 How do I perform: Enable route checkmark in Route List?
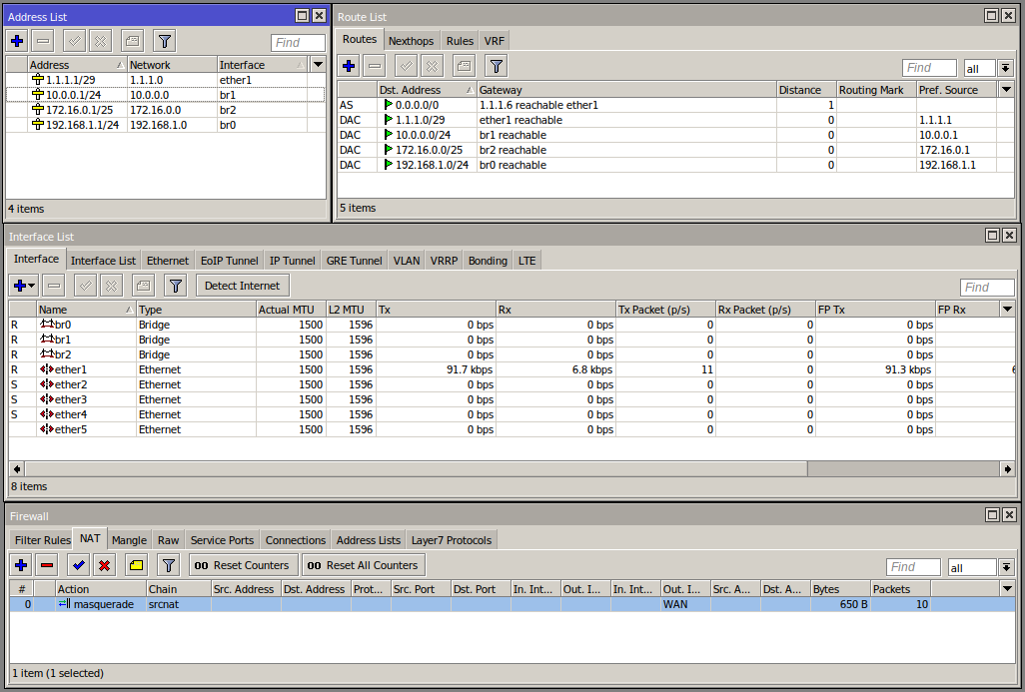[406, 65]
